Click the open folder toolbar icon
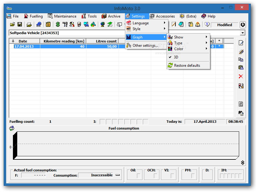Viewport: 257px width, 192px height. pos(12,25)
